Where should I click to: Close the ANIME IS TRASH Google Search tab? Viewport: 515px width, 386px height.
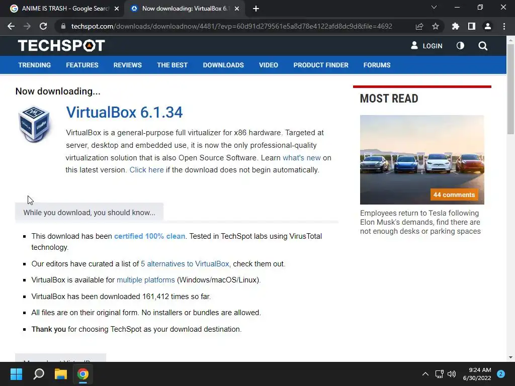coord(117,9)
